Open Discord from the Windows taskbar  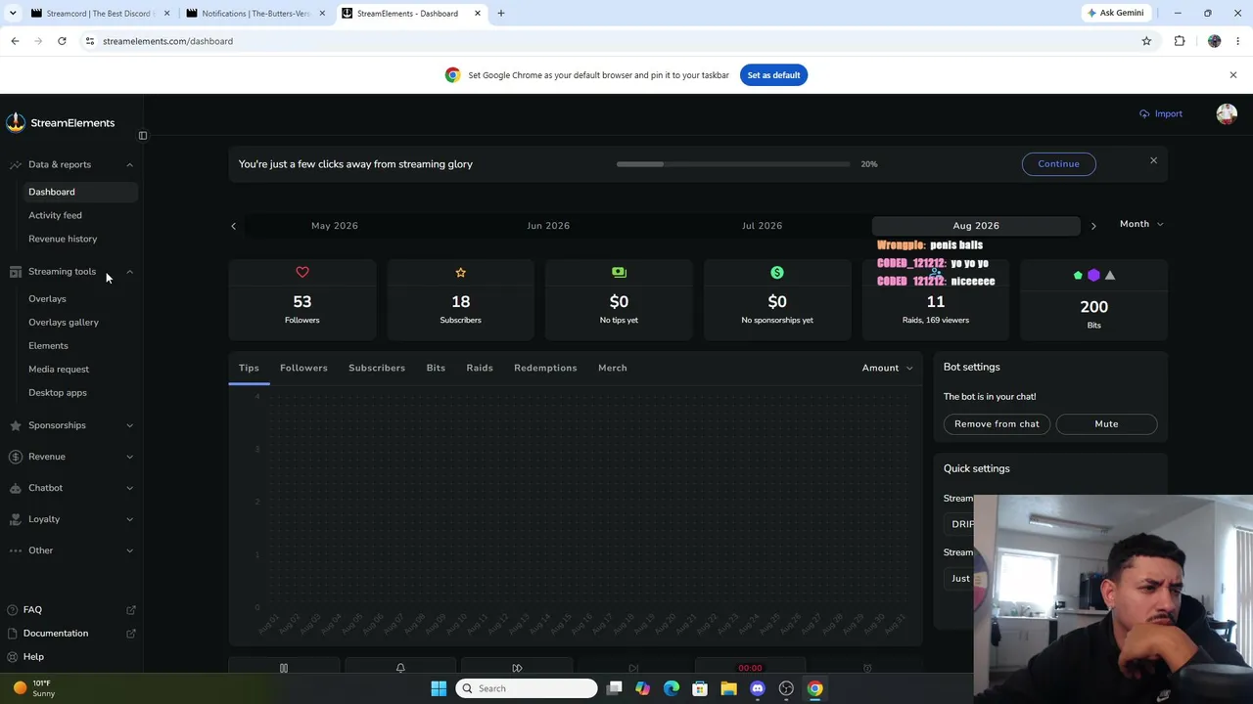point(757,688)
